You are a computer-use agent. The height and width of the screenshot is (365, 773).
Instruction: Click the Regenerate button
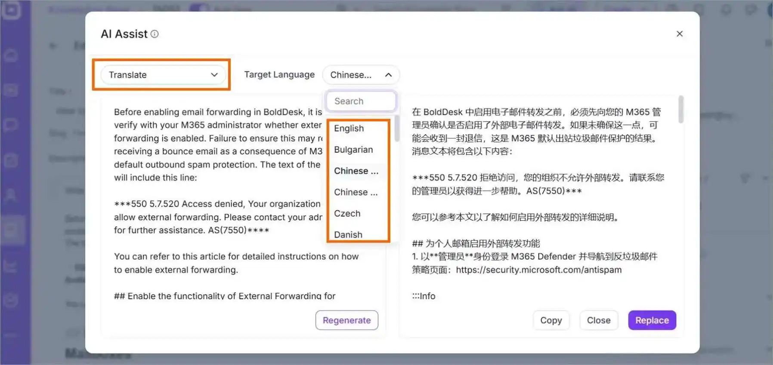(346, 320)
